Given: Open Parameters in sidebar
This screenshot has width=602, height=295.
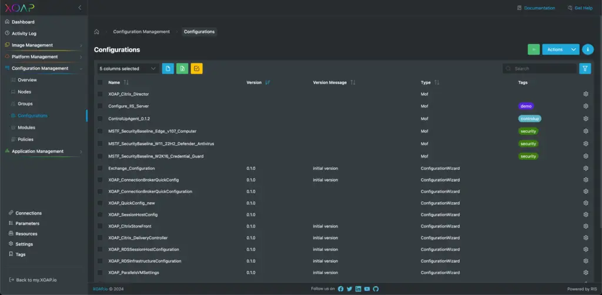Looking at the screenshot, I should click(x=27, y=224).
